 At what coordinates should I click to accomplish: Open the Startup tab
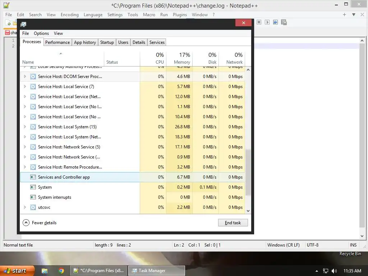pos(107,42)
